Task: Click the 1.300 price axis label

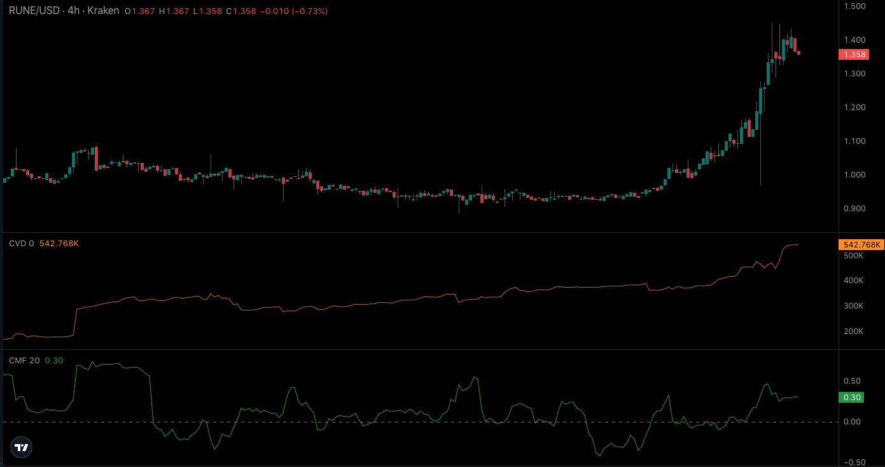Action: [x=854, y=74]
